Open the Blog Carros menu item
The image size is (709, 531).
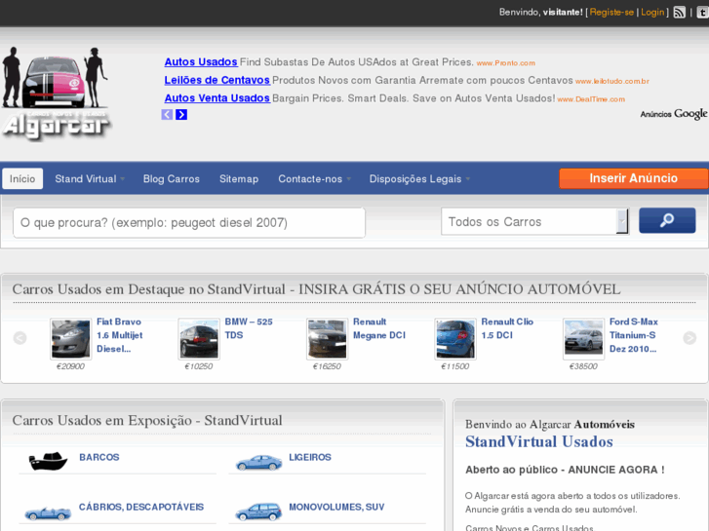pos(172,179)
